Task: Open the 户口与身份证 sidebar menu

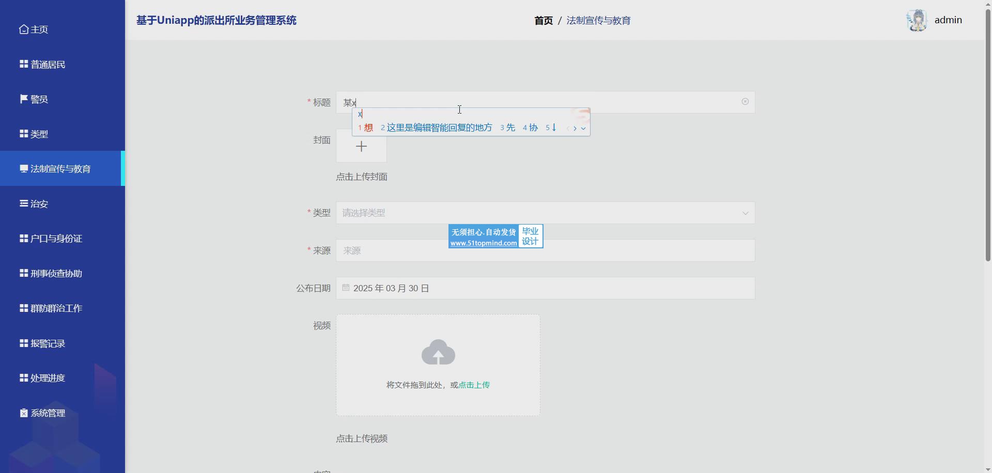Action: 56,239
